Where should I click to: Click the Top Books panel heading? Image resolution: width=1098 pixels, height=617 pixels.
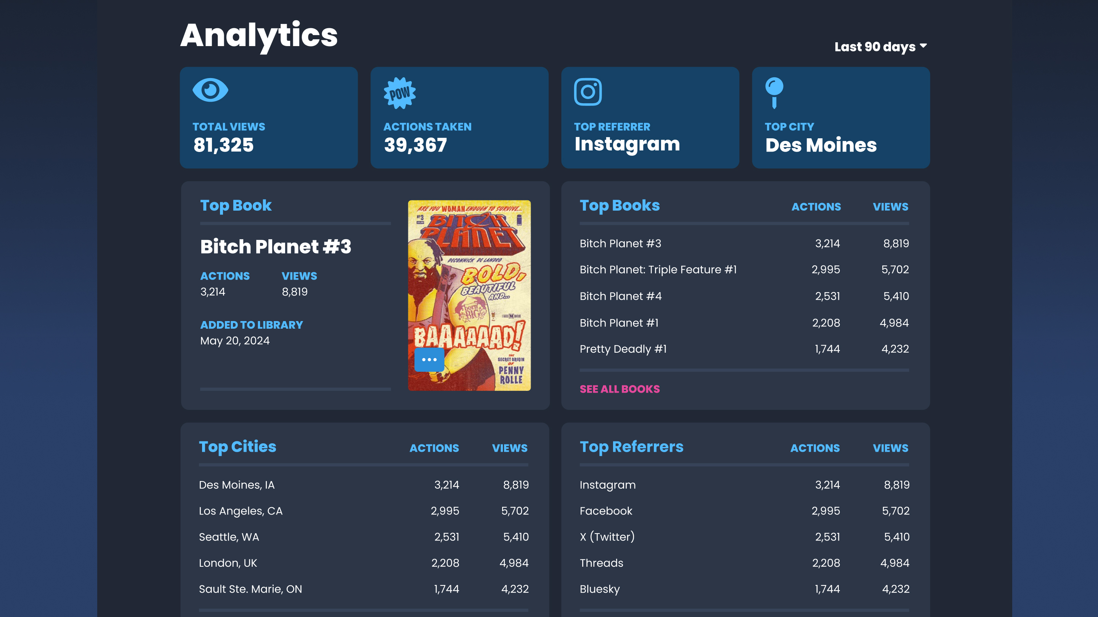[x=620, y=206]
